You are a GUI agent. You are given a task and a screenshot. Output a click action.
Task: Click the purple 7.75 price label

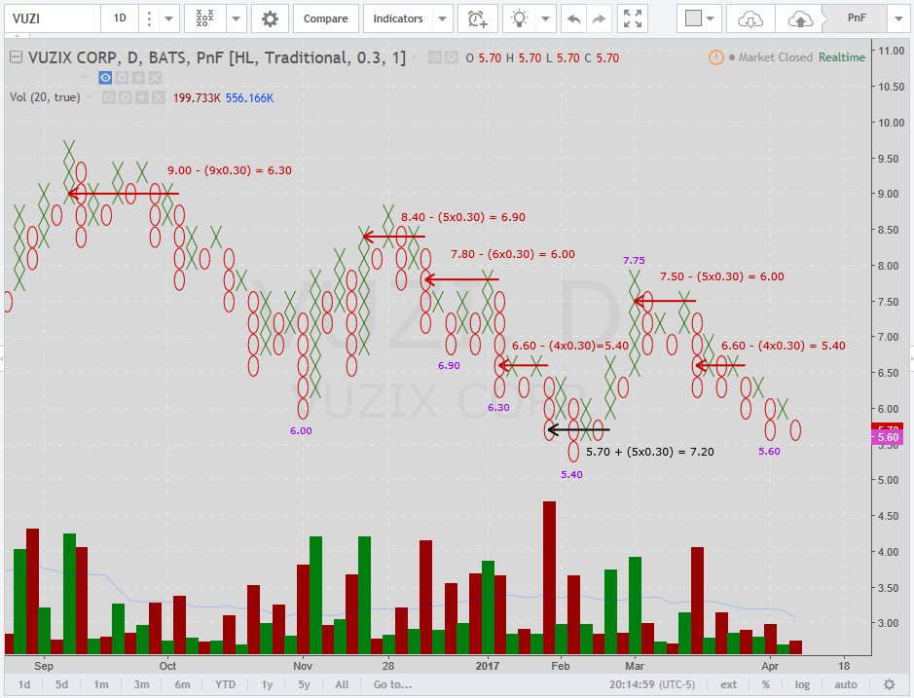pos(634,261)
